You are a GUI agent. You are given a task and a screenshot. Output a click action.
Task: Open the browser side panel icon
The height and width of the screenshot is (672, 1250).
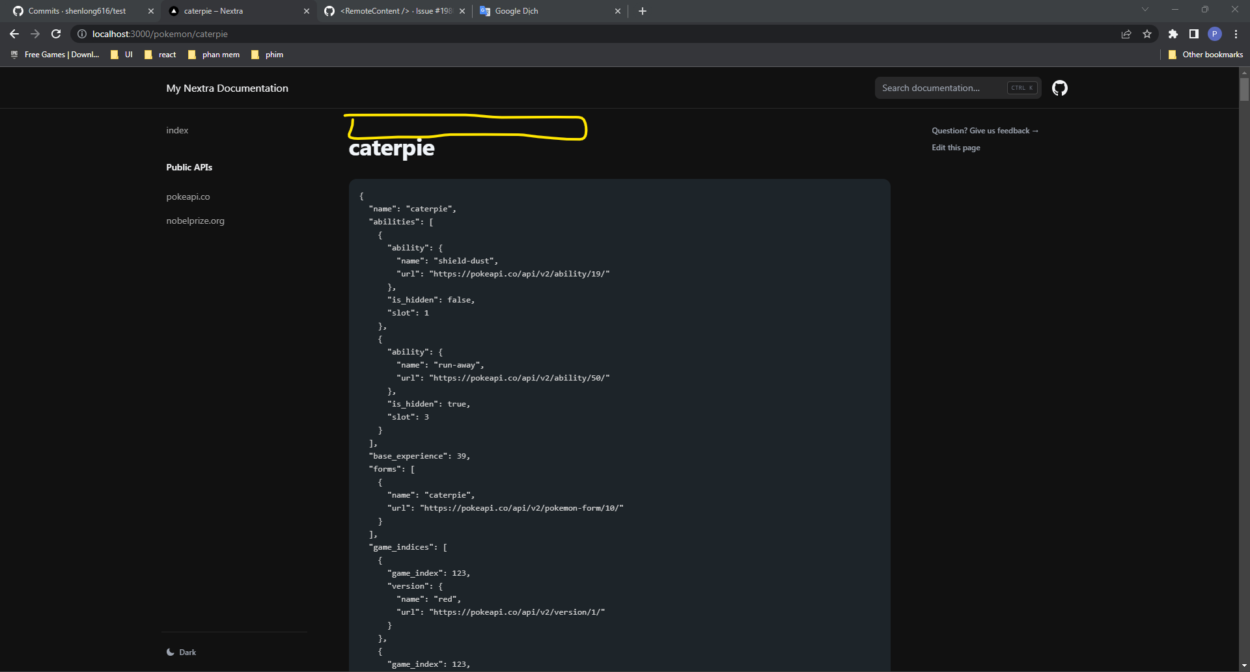(x=1193, y=34)
